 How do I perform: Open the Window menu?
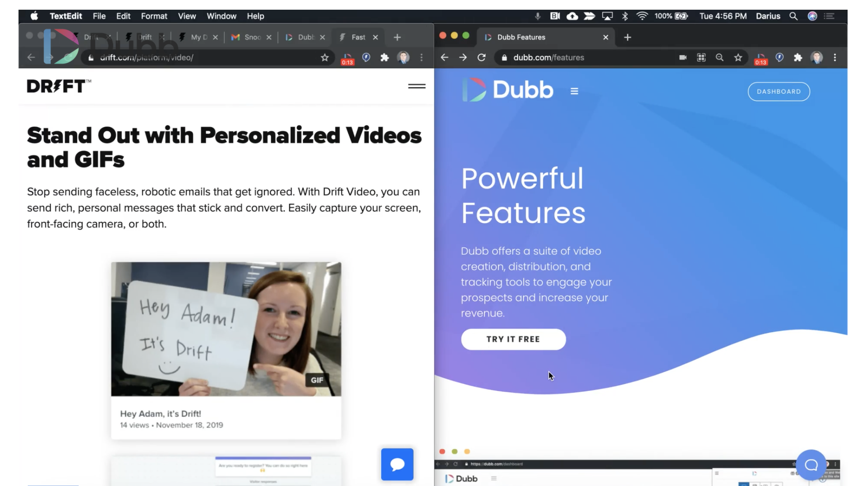point(221,16)
